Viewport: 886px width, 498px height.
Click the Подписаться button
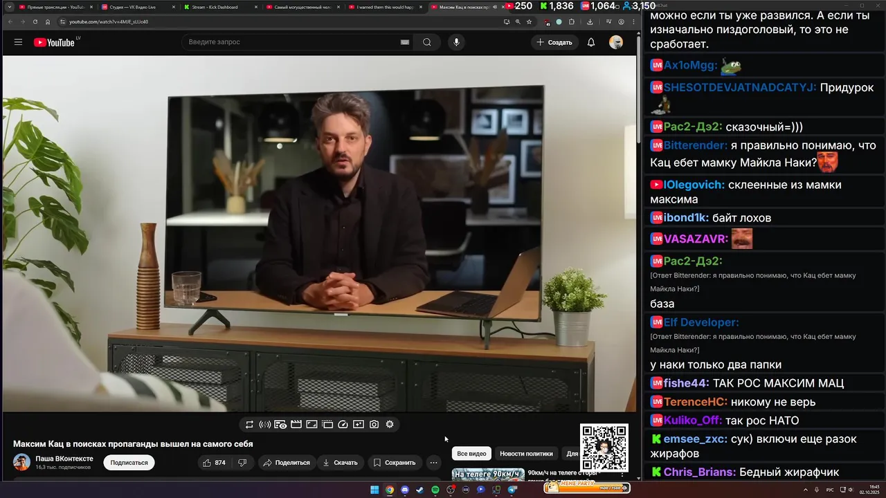pos(129,463)
